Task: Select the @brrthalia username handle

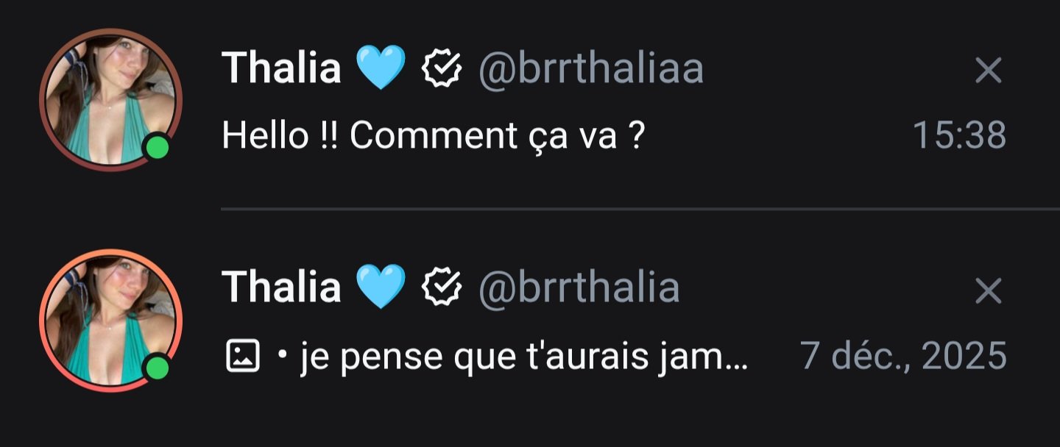Action: (579, 287)
